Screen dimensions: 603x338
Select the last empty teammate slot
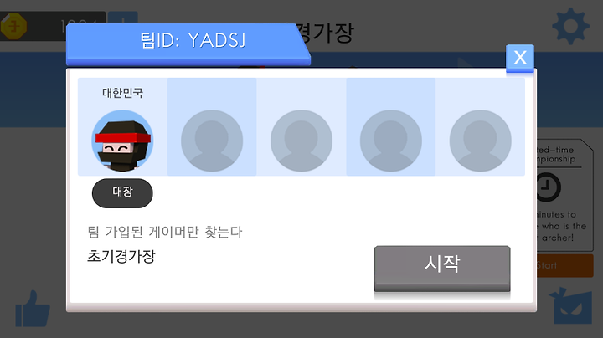481,141
